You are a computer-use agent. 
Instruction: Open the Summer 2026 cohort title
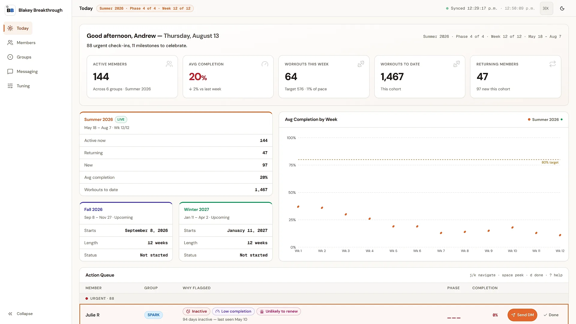(98, 119)
